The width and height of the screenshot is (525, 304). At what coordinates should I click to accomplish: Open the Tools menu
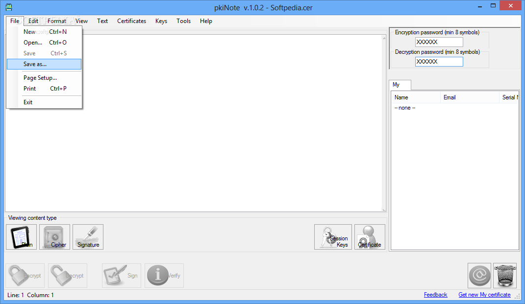183,21
